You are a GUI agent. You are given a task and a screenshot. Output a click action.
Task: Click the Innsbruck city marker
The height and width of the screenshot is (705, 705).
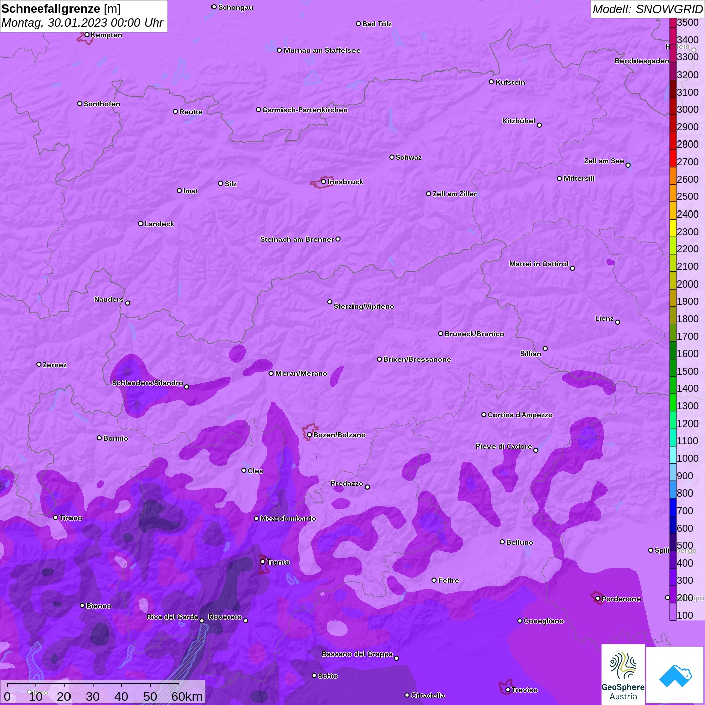tap(324, 182)
